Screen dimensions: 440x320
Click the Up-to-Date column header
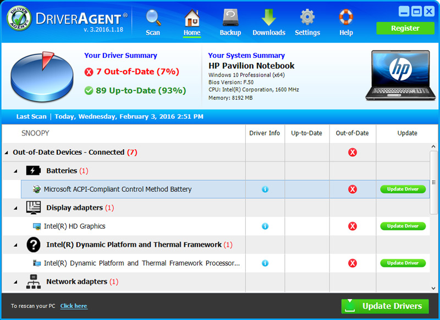(306, 133)
